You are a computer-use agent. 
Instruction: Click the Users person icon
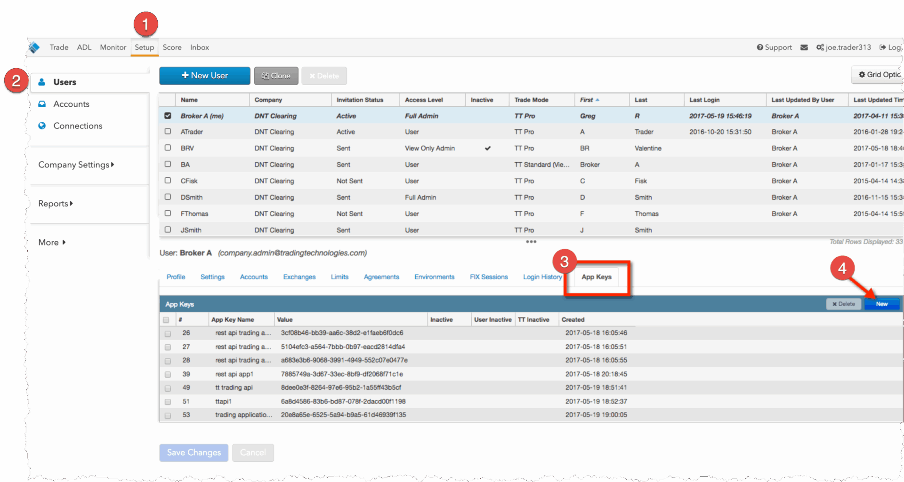(x=42, y=82)
